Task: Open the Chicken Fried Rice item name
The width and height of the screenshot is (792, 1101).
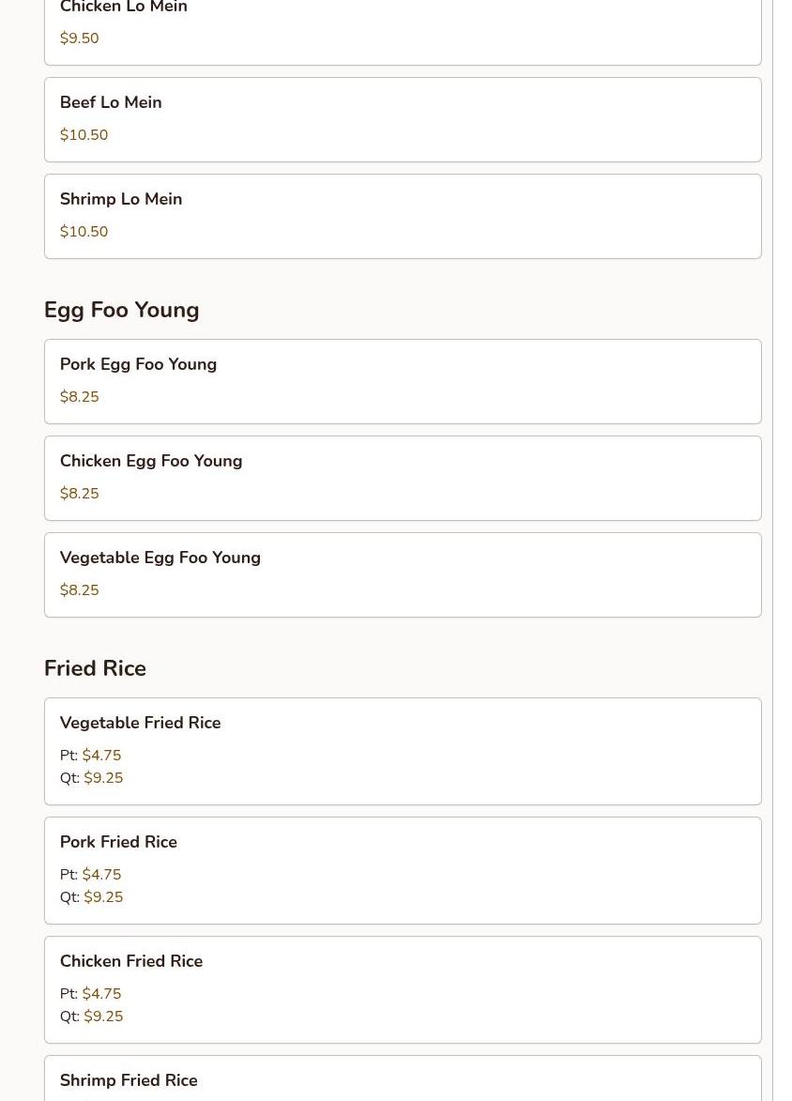Action: tap(131, 961)
